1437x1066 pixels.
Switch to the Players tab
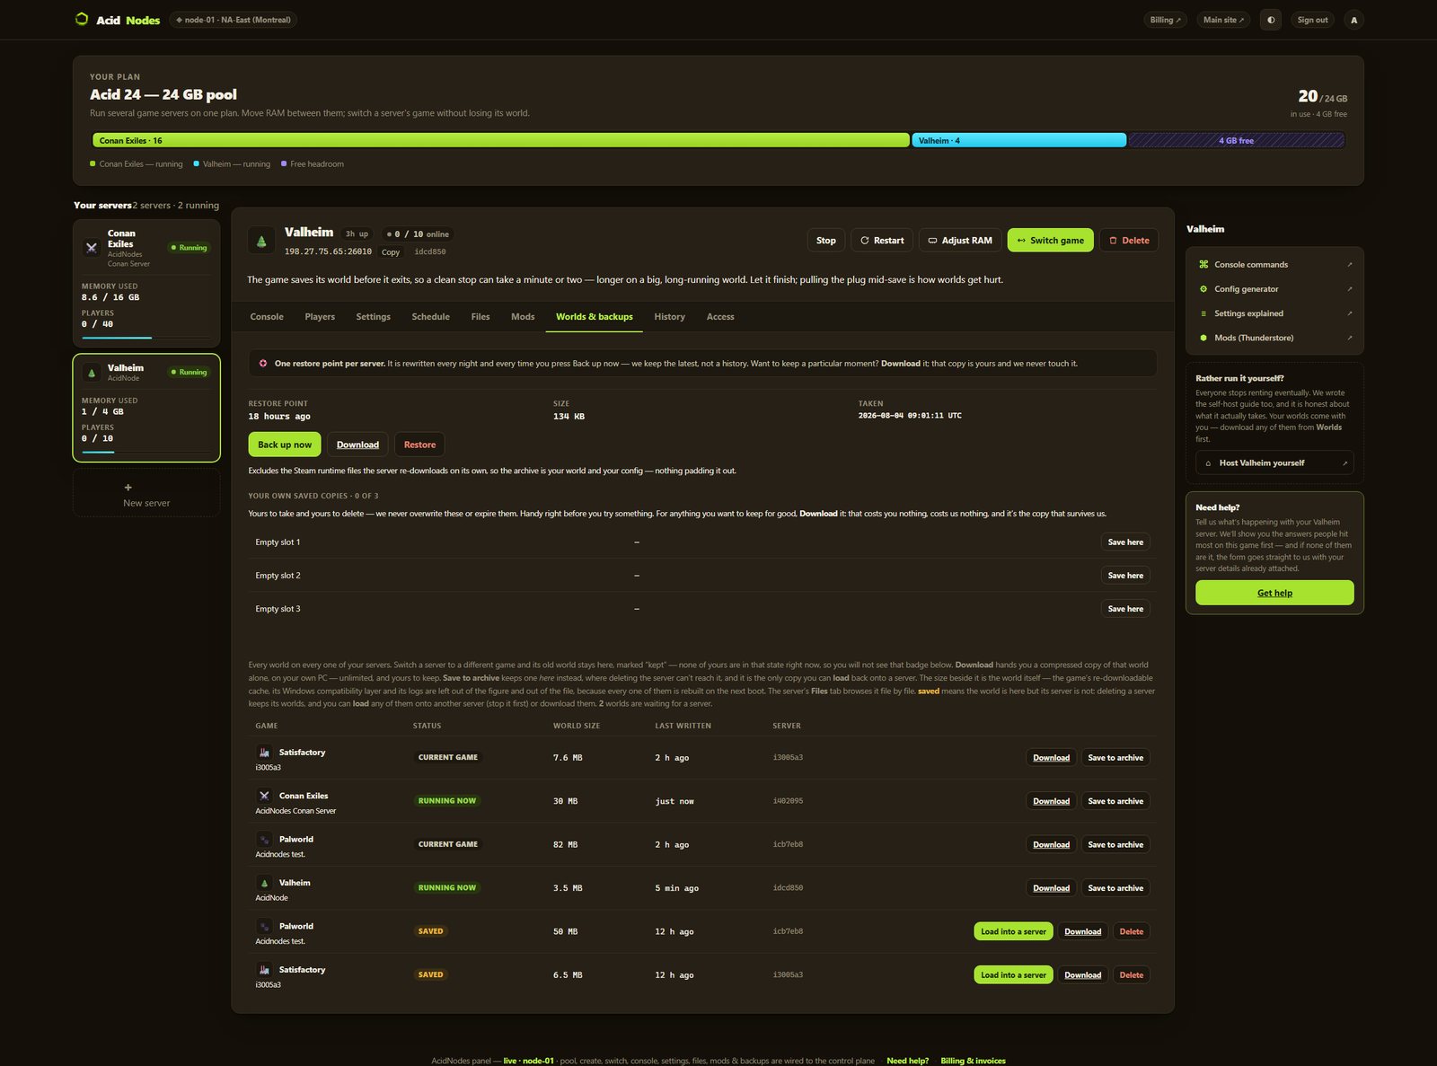pos(320,317)
